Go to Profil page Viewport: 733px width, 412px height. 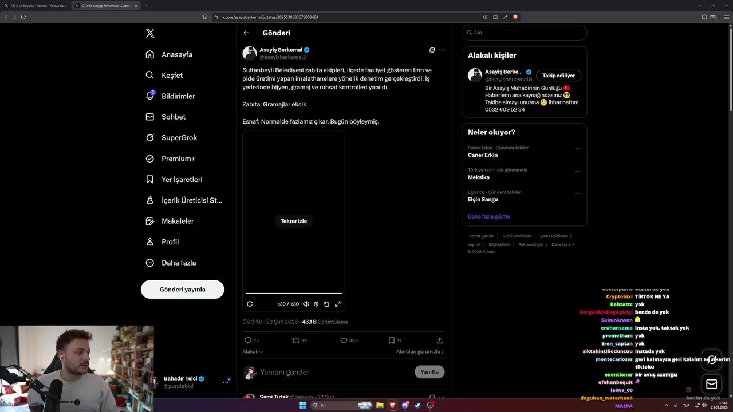(162, 241)
